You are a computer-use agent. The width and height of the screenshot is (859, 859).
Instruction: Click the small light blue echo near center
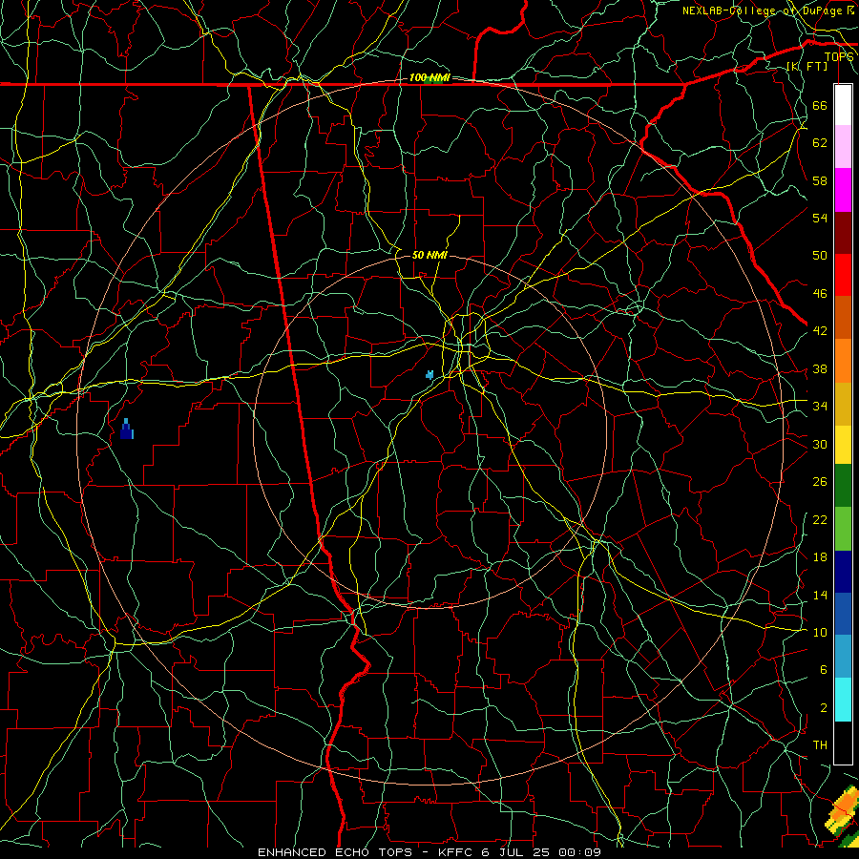430,375
